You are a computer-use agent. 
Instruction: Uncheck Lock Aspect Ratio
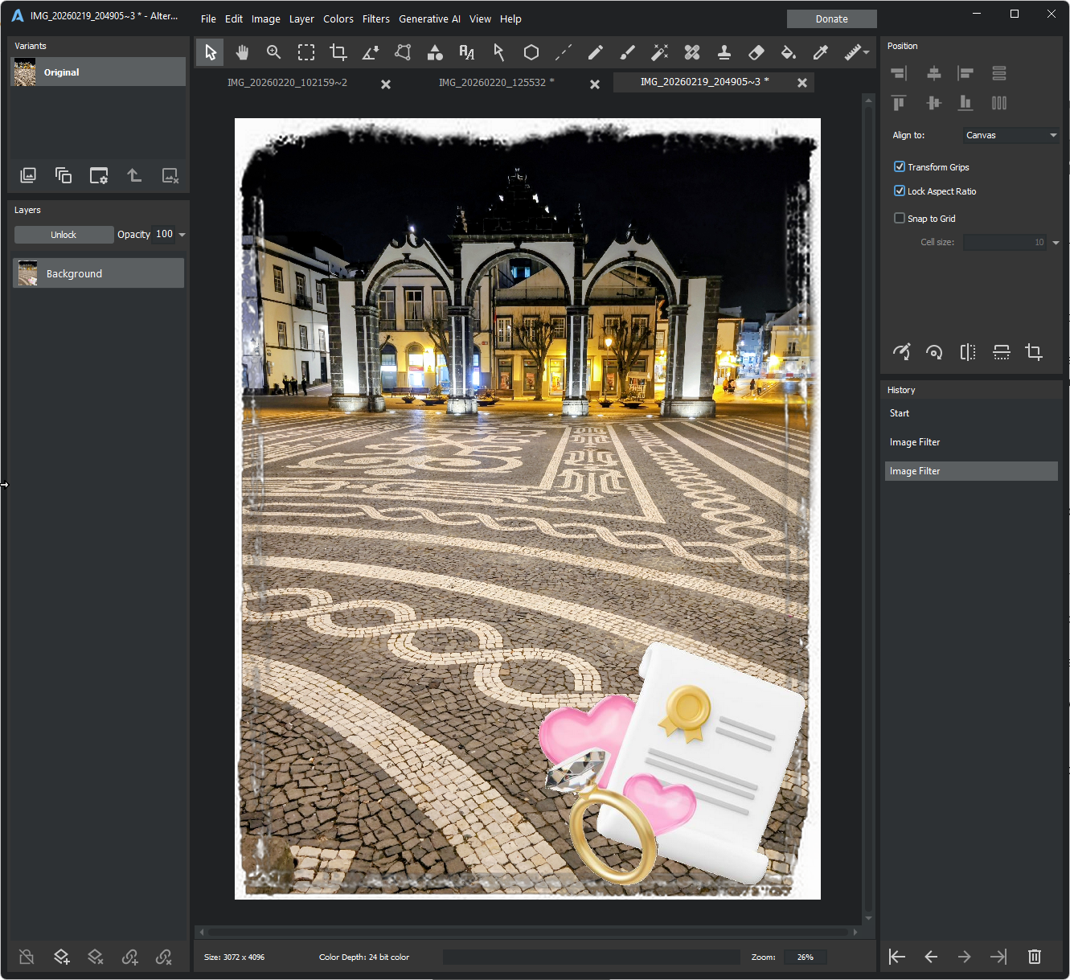(x=900, y=191)
